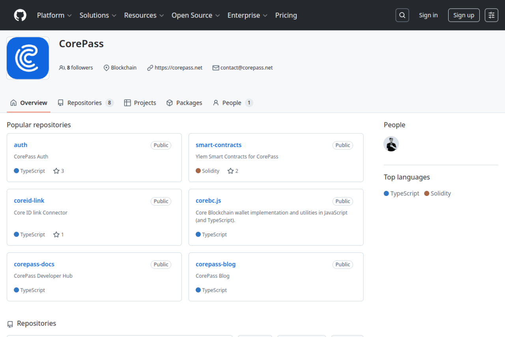This screenshot has height=337, width=505.
Task: Expand the Enterprise dropdown menu
Action: point(247,15)
